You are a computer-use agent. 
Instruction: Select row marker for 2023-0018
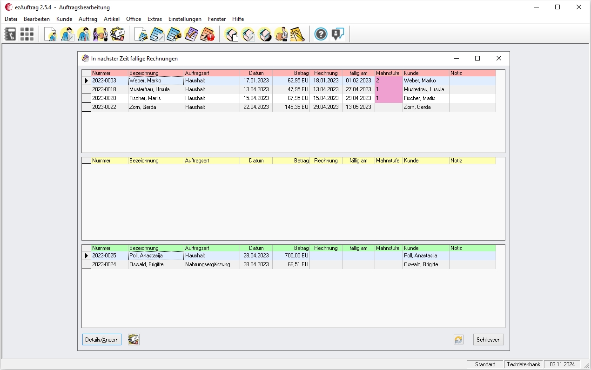pyautogui.click(x=86, y=89)
